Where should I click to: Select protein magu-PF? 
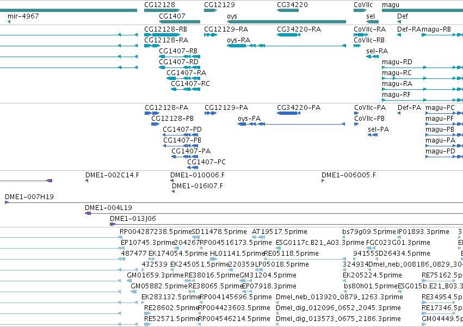[x=444, y=124]
